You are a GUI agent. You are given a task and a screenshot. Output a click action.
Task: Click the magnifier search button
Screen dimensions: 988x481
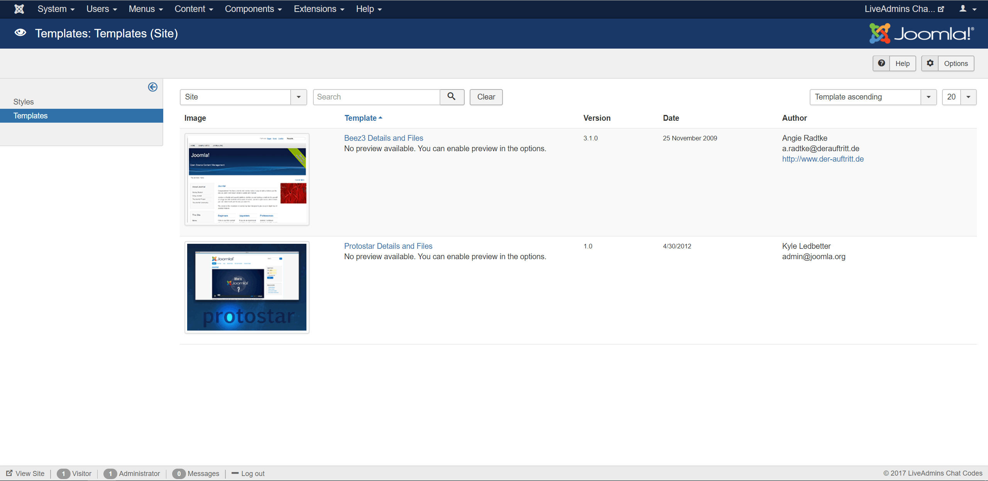click(x=452, y=97)
